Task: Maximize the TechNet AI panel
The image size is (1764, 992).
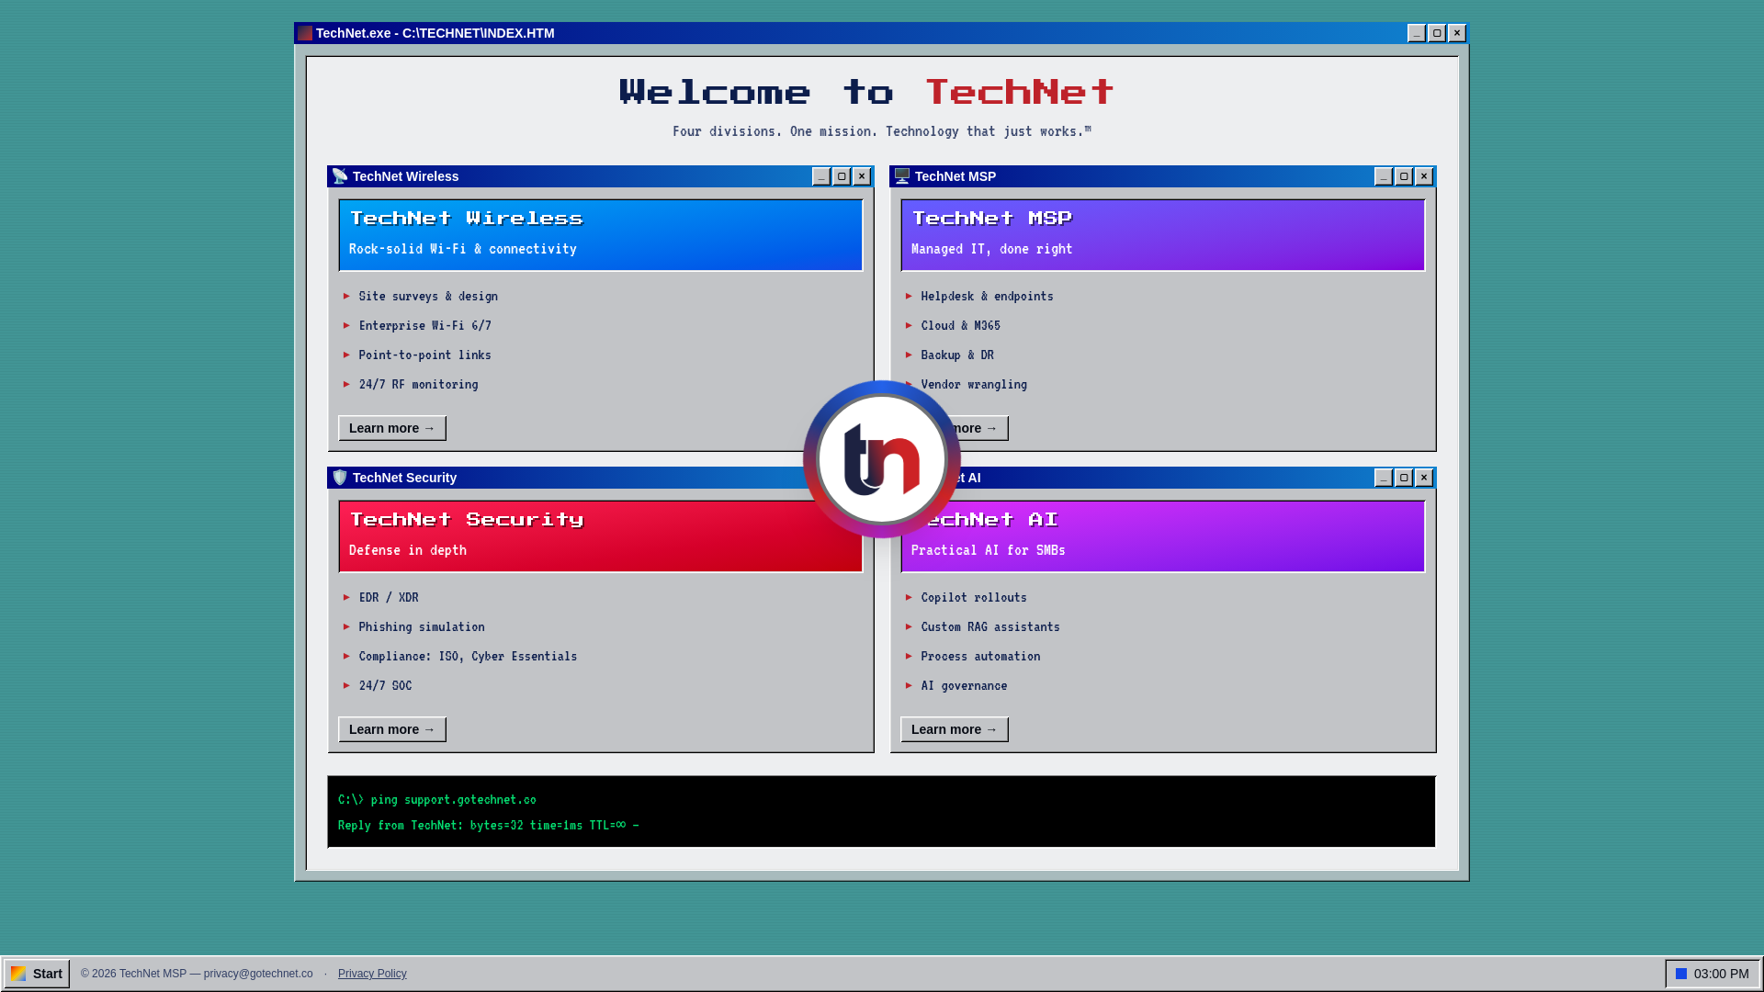Action: click(x=1404, y=478)
